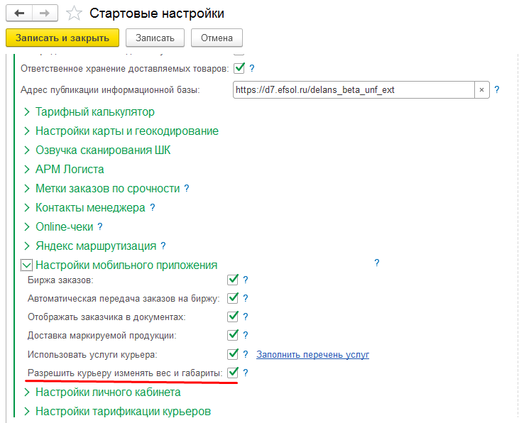Open help for Биржа заказов
Viewport: 519px width, 423px height.
point(246,280)
